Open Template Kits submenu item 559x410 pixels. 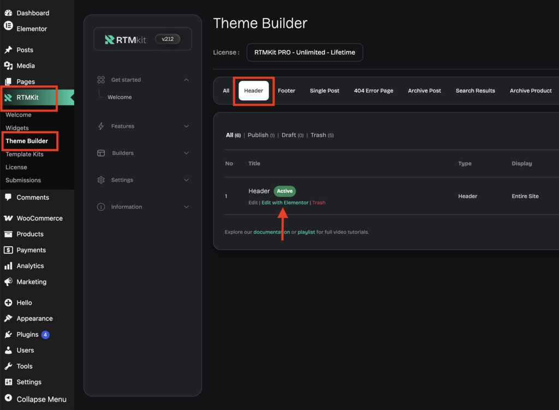point(25,154)
